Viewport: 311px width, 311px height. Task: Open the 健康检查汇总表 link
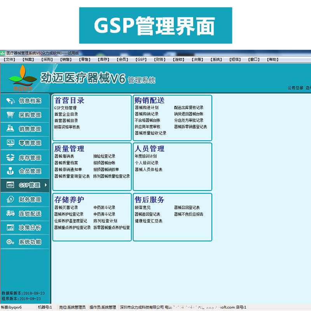tap(149, 221)
